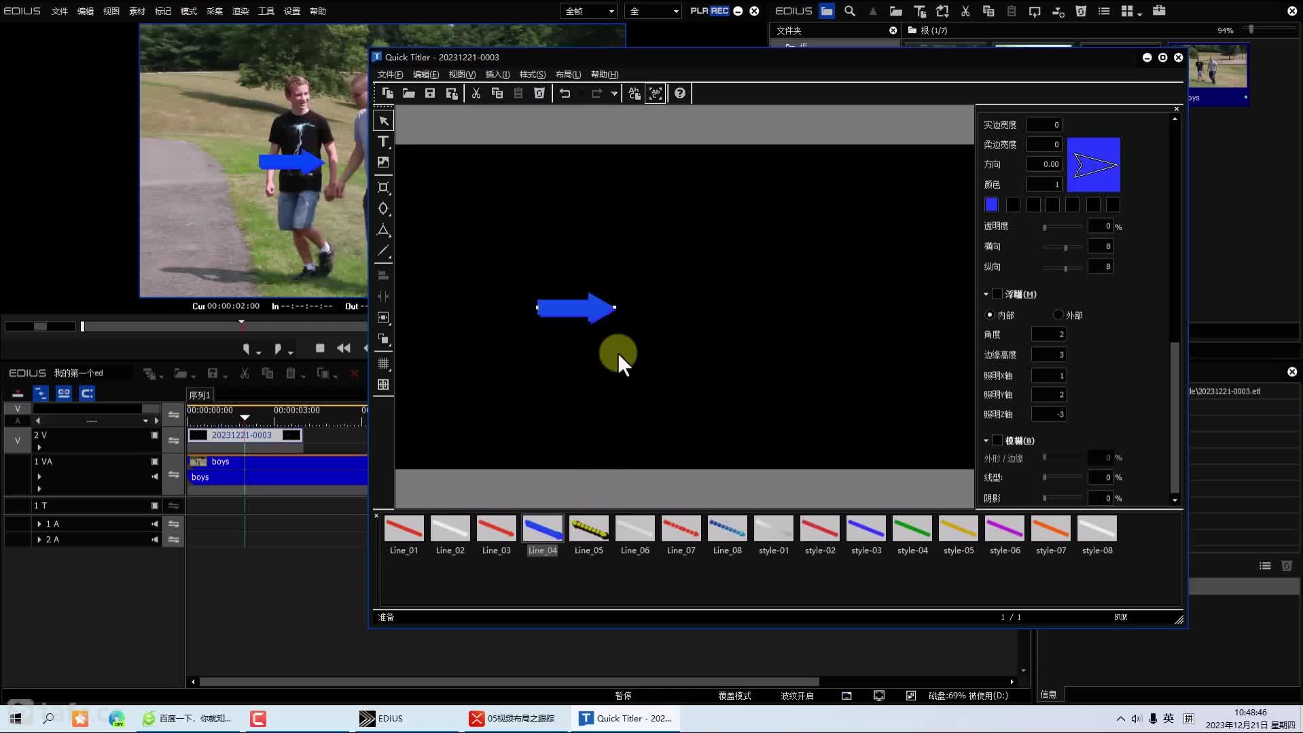Click the Copy icon in Quick Titler toolbar
The width and height of the screenshot is (1303, 733).
497,93
